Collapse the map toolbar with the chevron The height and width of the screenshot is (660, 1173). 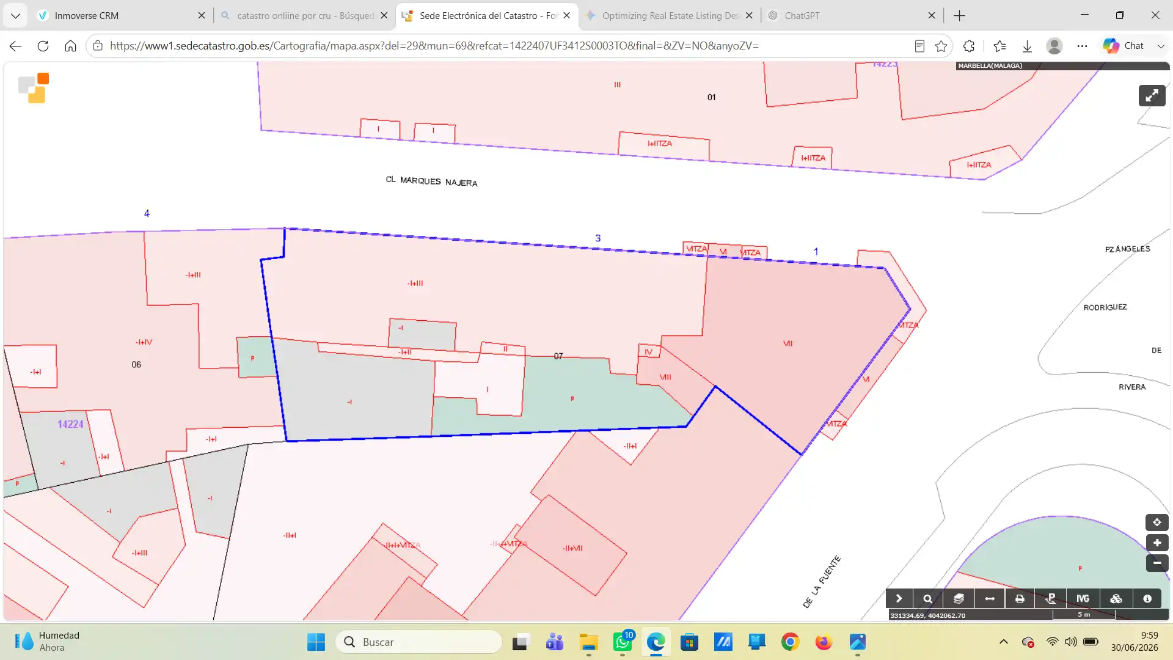click(899, 599)
